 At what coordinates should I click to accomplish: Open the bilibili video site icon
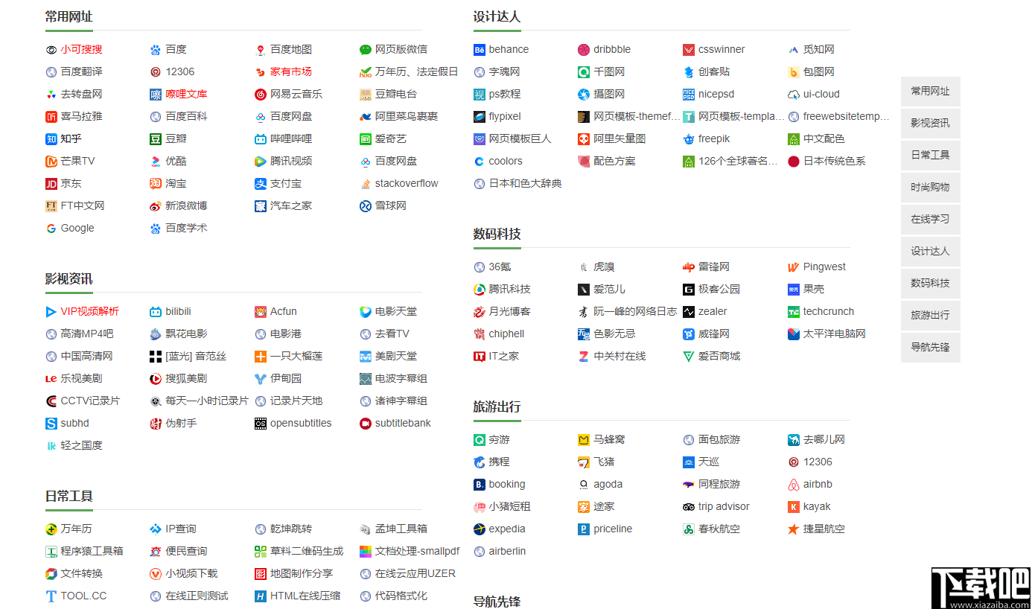click(x=154, y=311)
